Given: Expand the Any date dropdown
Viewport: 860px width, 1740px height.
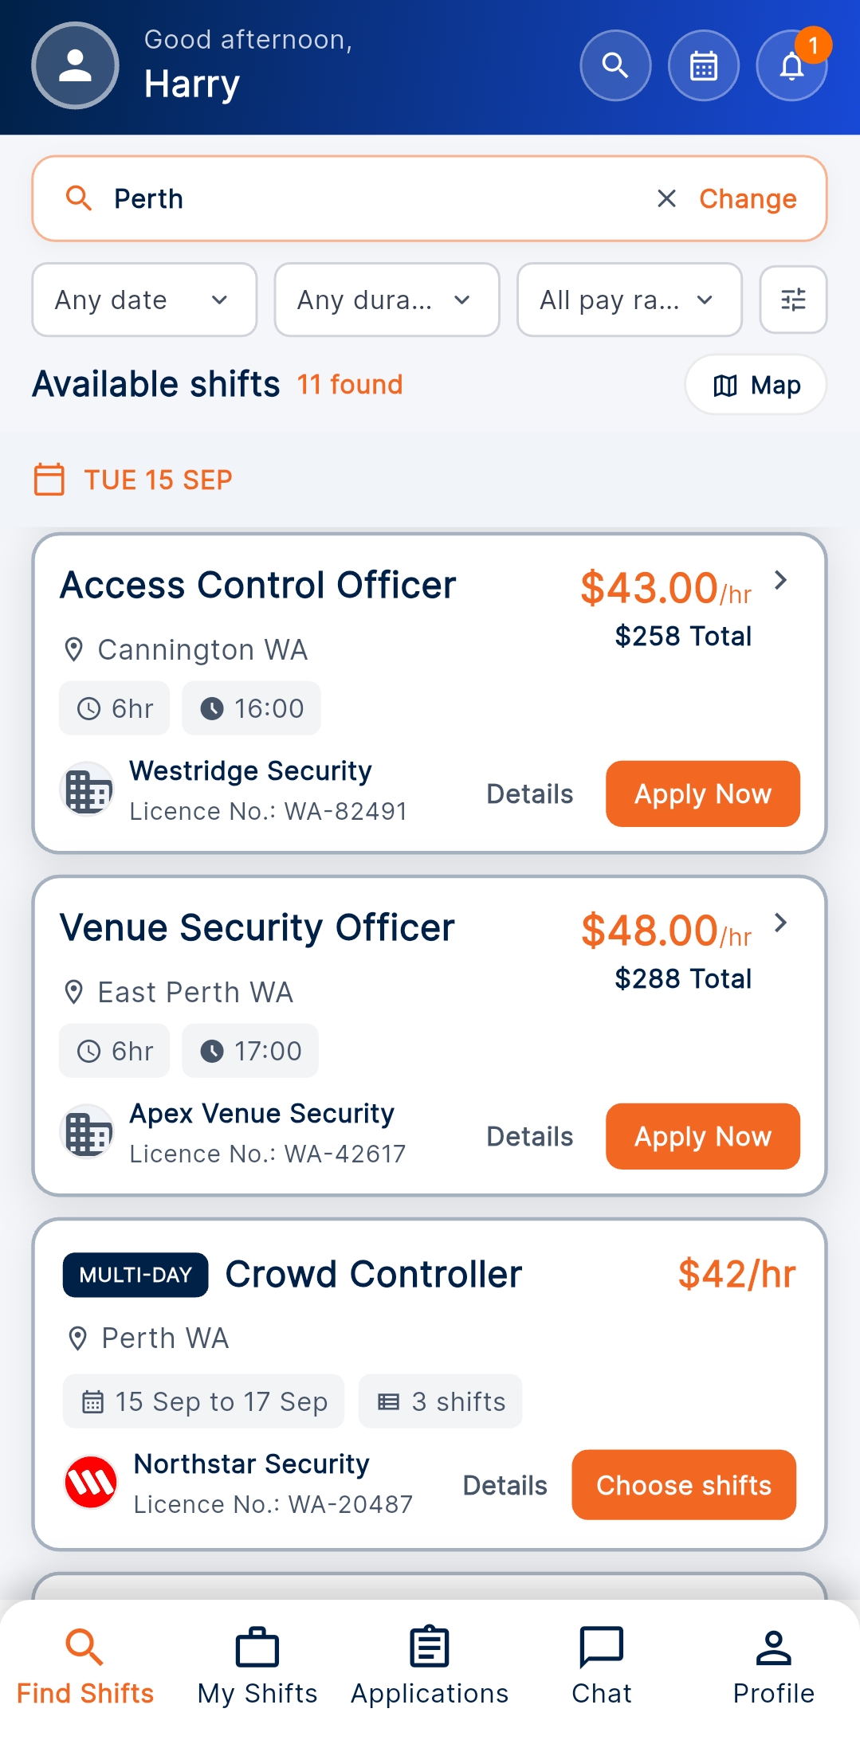Looking at the screenshot, I should 144,300.
